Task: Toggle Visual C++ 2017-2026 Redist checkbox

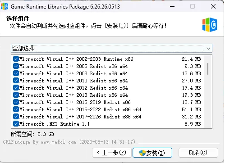Action: tap(16, 117)
